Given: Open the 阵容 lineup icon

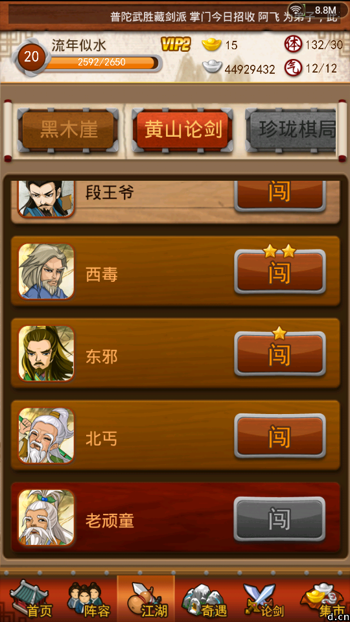Looking at the screenshot, I should (x=87, y=599).
